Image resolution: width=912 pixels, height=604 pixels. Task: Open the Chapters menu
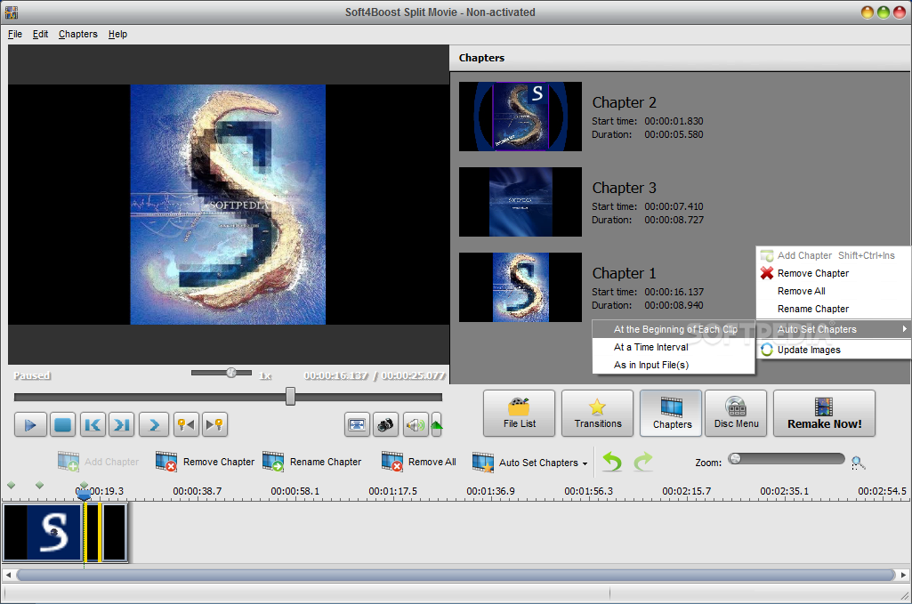78,34
